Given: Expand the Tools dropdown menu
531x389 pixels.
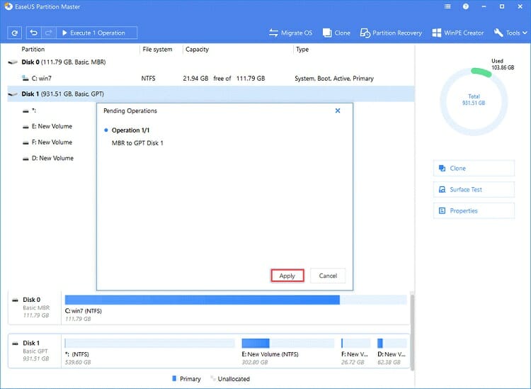Looking at the screenshot, I should 508,33.
